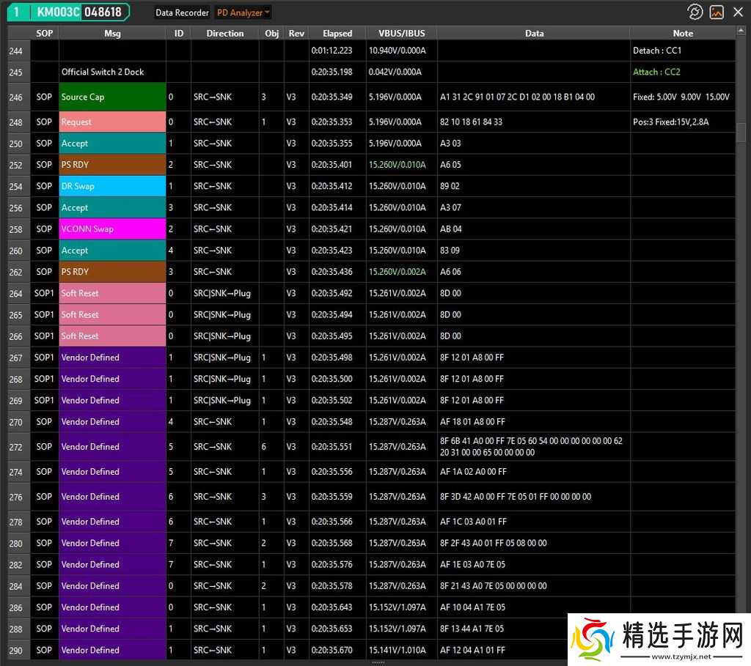Image resolution: width=751 pixels, height=666 pixels.
Task: Select the VCONN Swap message row
Action: tap(111, 229)
